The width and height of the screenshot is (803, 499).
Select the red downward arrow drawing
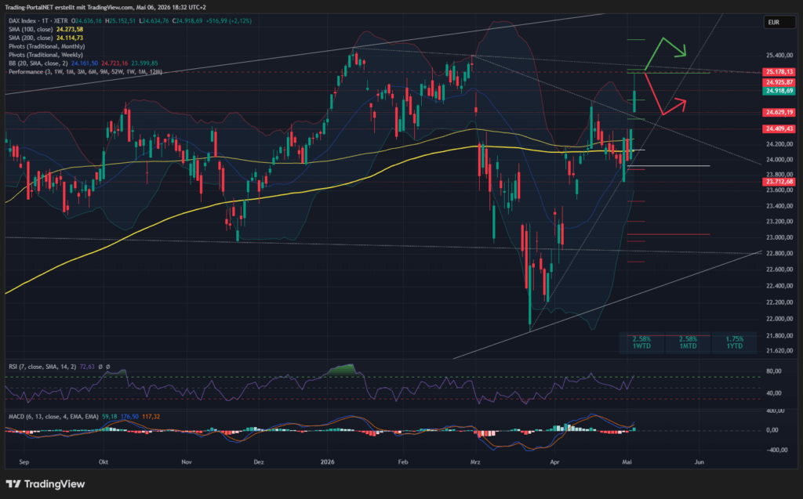click(665, 94)
